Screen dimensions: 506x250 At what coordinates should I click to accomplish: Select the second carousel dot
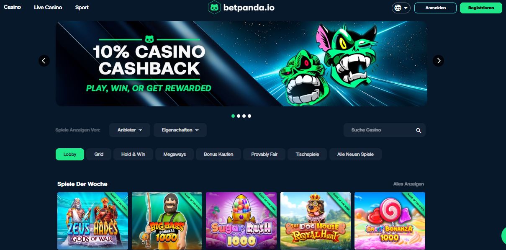[239, 116]
